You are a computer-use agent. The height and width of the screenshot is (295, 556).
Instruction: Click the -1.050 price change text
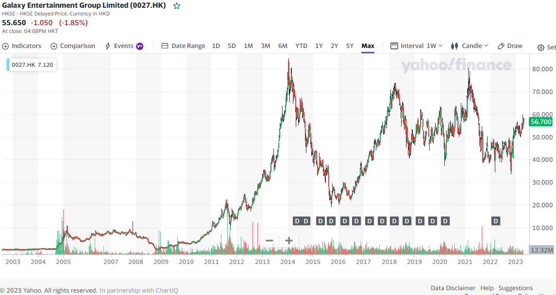pyautogui.click(x=41, y=23)
